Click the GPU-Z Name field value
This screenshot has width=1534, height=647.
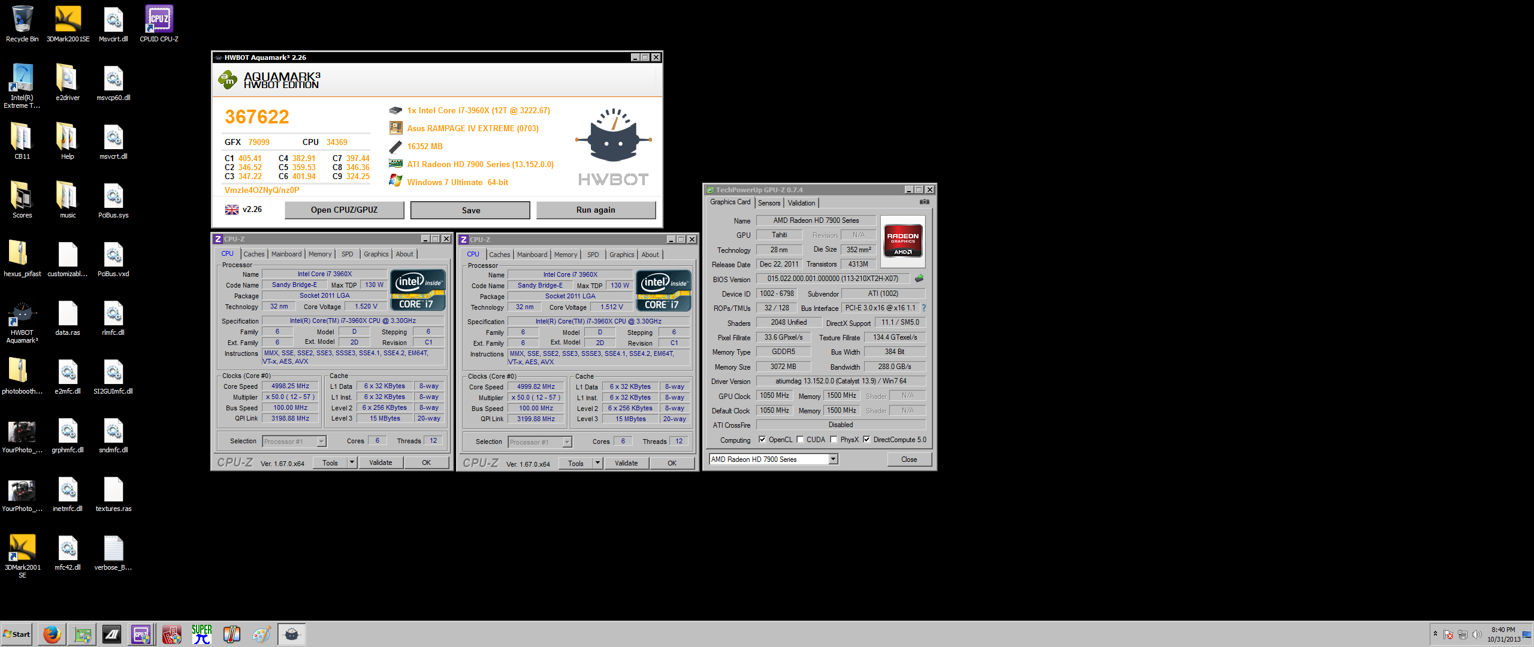(816, 220)
